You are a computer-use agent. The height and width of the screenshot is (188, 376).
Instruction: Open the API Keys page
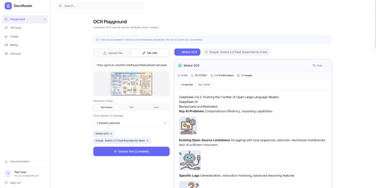tap(15, 28)
